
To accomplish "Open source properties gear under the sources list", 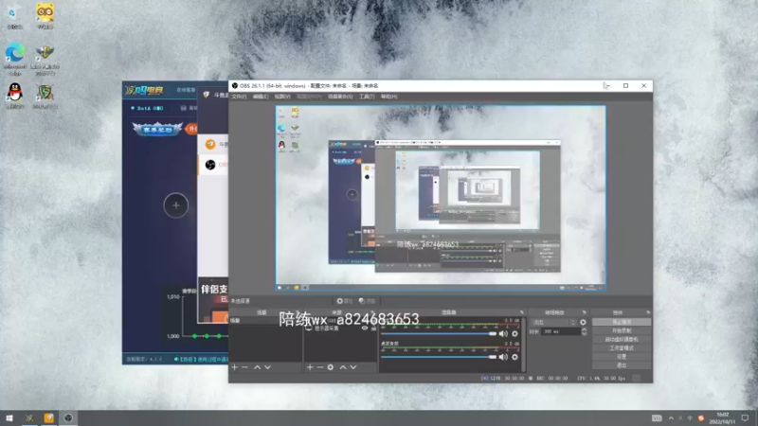I will (330, 367).
